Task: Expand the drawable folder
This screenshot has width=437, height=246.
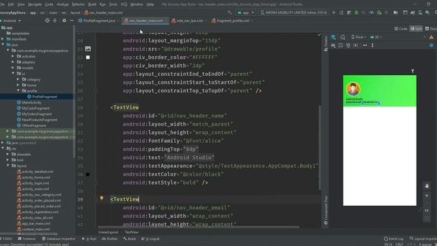Action: 8,154
